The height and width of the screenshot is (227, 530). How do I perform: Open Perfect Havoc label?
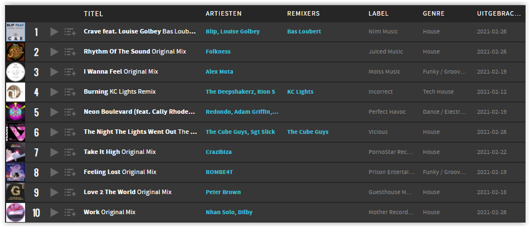click(387, 112)
